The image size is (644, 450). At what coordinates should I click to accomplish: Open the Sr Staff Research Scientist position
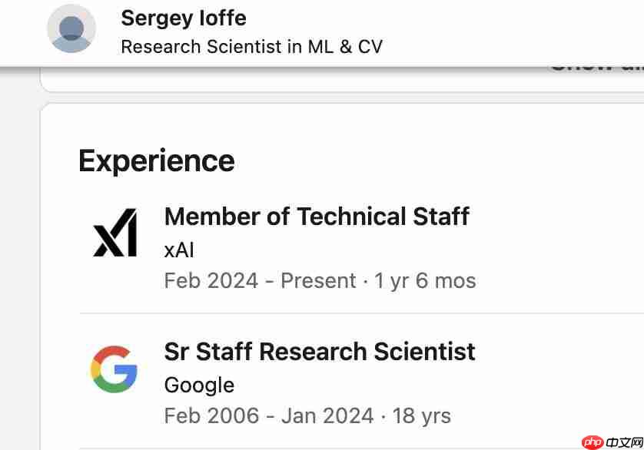[320, 352]
